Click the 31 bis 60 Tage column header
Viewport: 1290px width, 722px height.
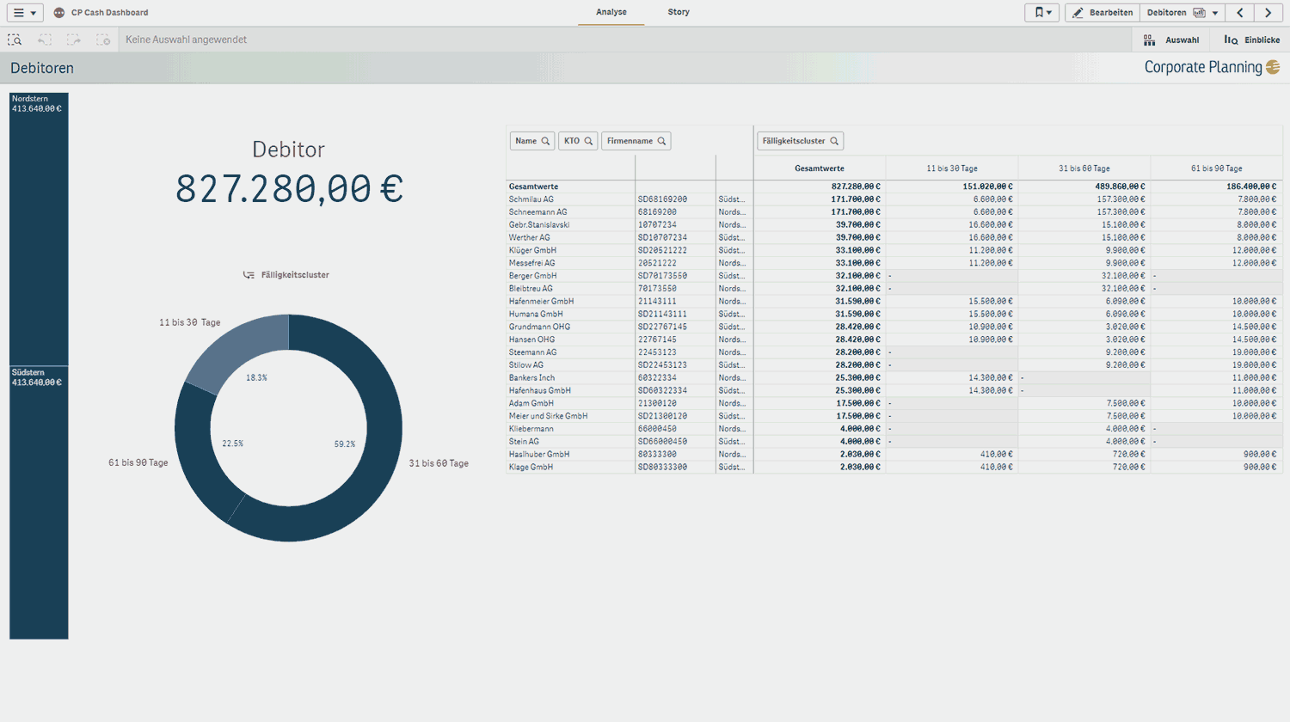tap(1084, 168)
